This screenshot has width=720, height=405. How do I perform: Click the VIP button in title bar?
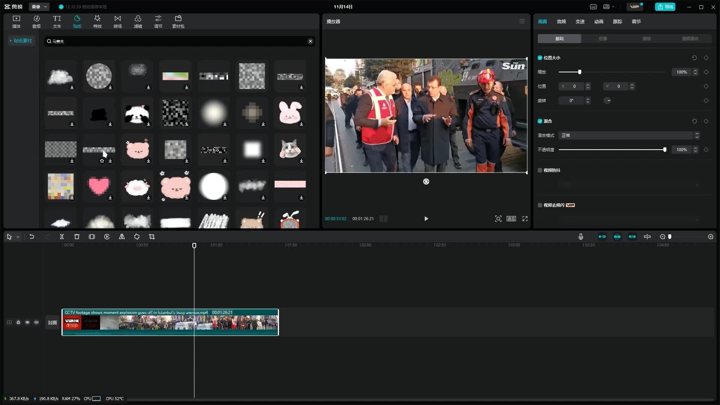click(634, 7)
